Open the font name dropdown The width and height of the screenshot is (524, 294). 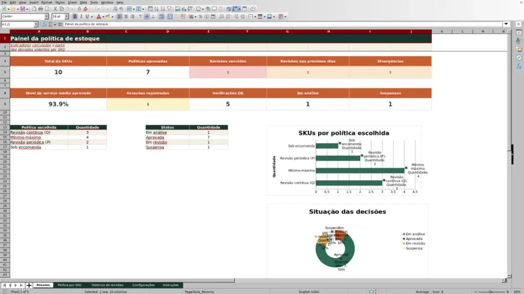pyautogui.click(x=47, y=17)
